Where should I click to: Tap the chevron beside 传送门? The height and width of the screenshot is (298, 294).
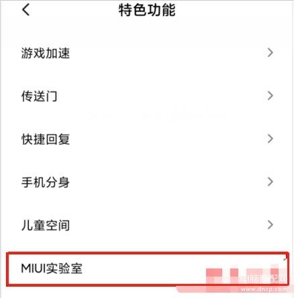click(x=271, y=96)
